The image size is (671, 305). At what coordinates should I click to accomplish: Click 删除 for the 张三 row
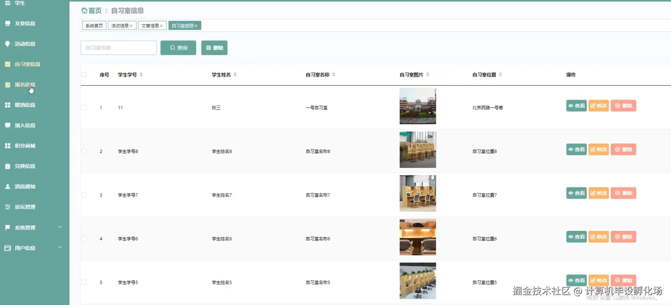pyautogui.click(x=623, y=106)
